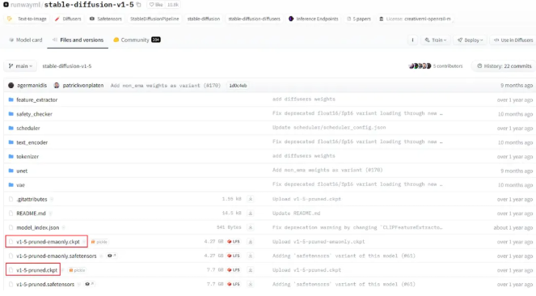Open the safety_checker folder
The height and width of the screenshot is (296, 536).
click(34, 114)
